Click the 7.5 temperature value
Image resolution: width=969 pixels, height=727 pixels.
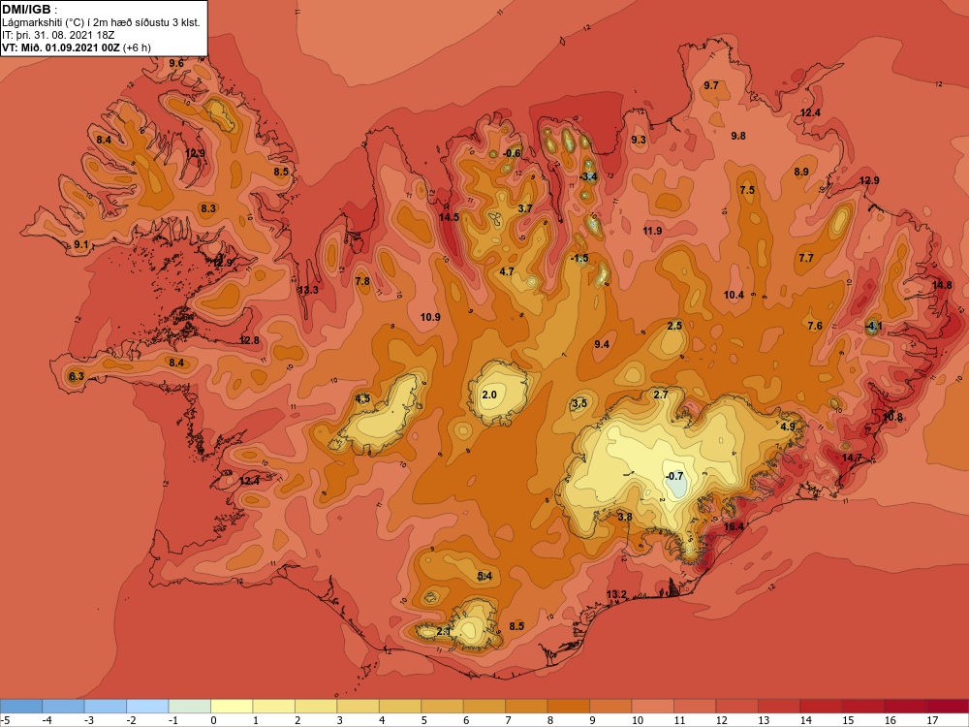747,190
